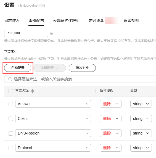The width and height of the screenshot is (156, 158).
Task: Expand the Answer field name dropdown
Action: point(53,104)
